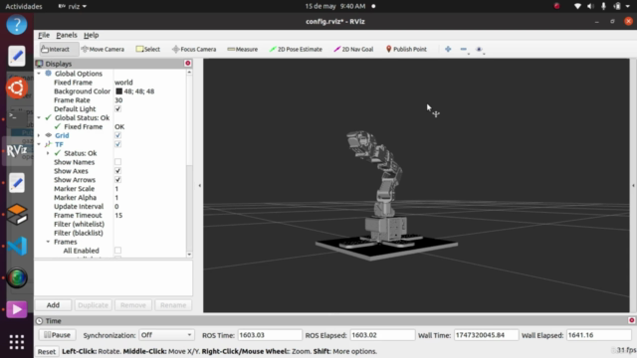Viewport: 637px width, 358px height.
Task: Enable the All Enabled frames checkbox
Action: click(x=117, y=251)
